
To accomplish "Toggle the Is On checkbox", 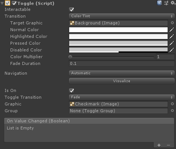I will coord(72,91).
